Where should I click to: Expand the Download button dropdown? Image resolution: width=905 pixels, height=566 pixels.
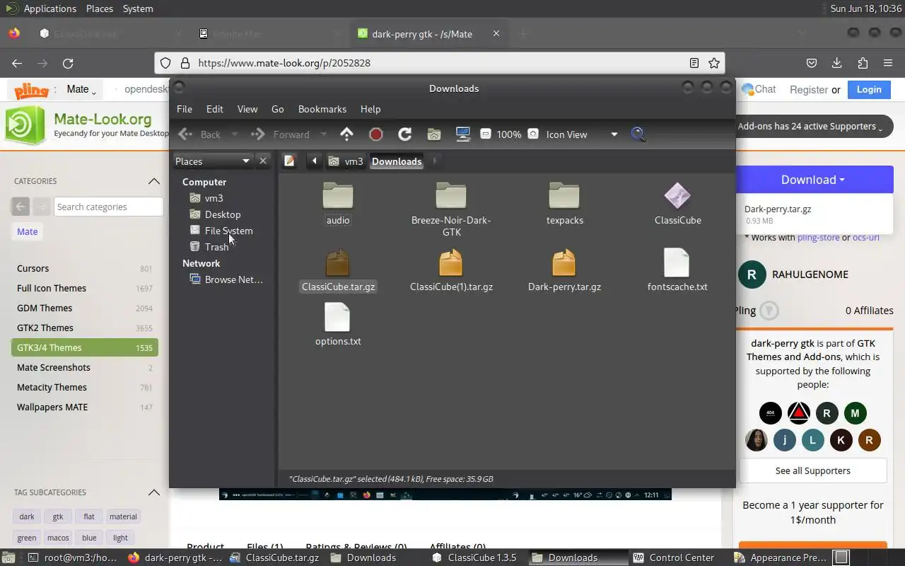[x=813, y=180]
